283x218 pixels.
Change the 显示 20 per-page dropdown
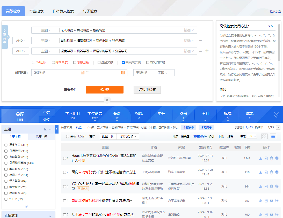[252, 136]
